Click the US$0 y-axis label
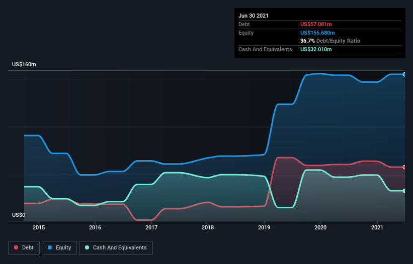This screenshot has width=413, height=264. pos(19,215)
